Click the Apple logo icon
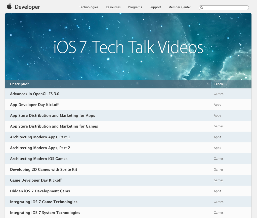Viewport: 257px width, 218px height. point(9,6)
